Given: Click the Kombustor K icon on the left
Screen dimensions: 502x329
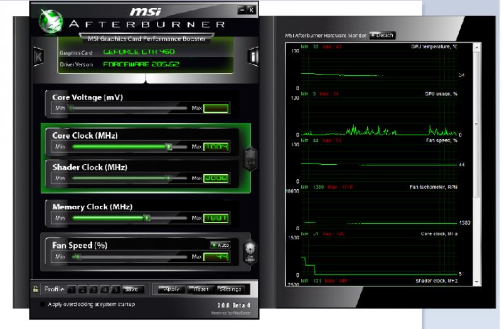Looking at the screenshot, I should click(38, 57).
